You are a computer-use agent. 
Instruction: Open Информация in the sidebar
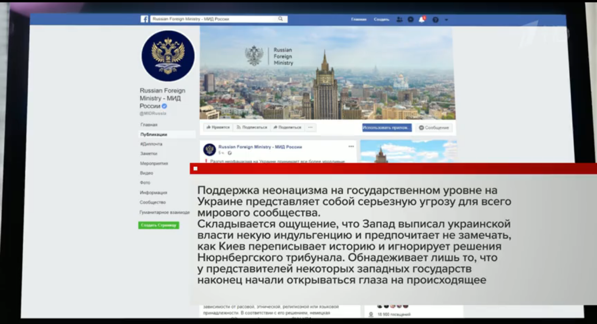tap(153, 192)
